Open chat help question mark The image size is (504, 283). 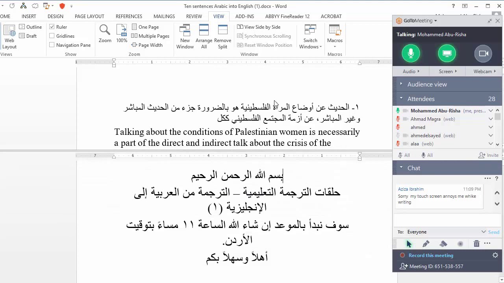[497, 178]
